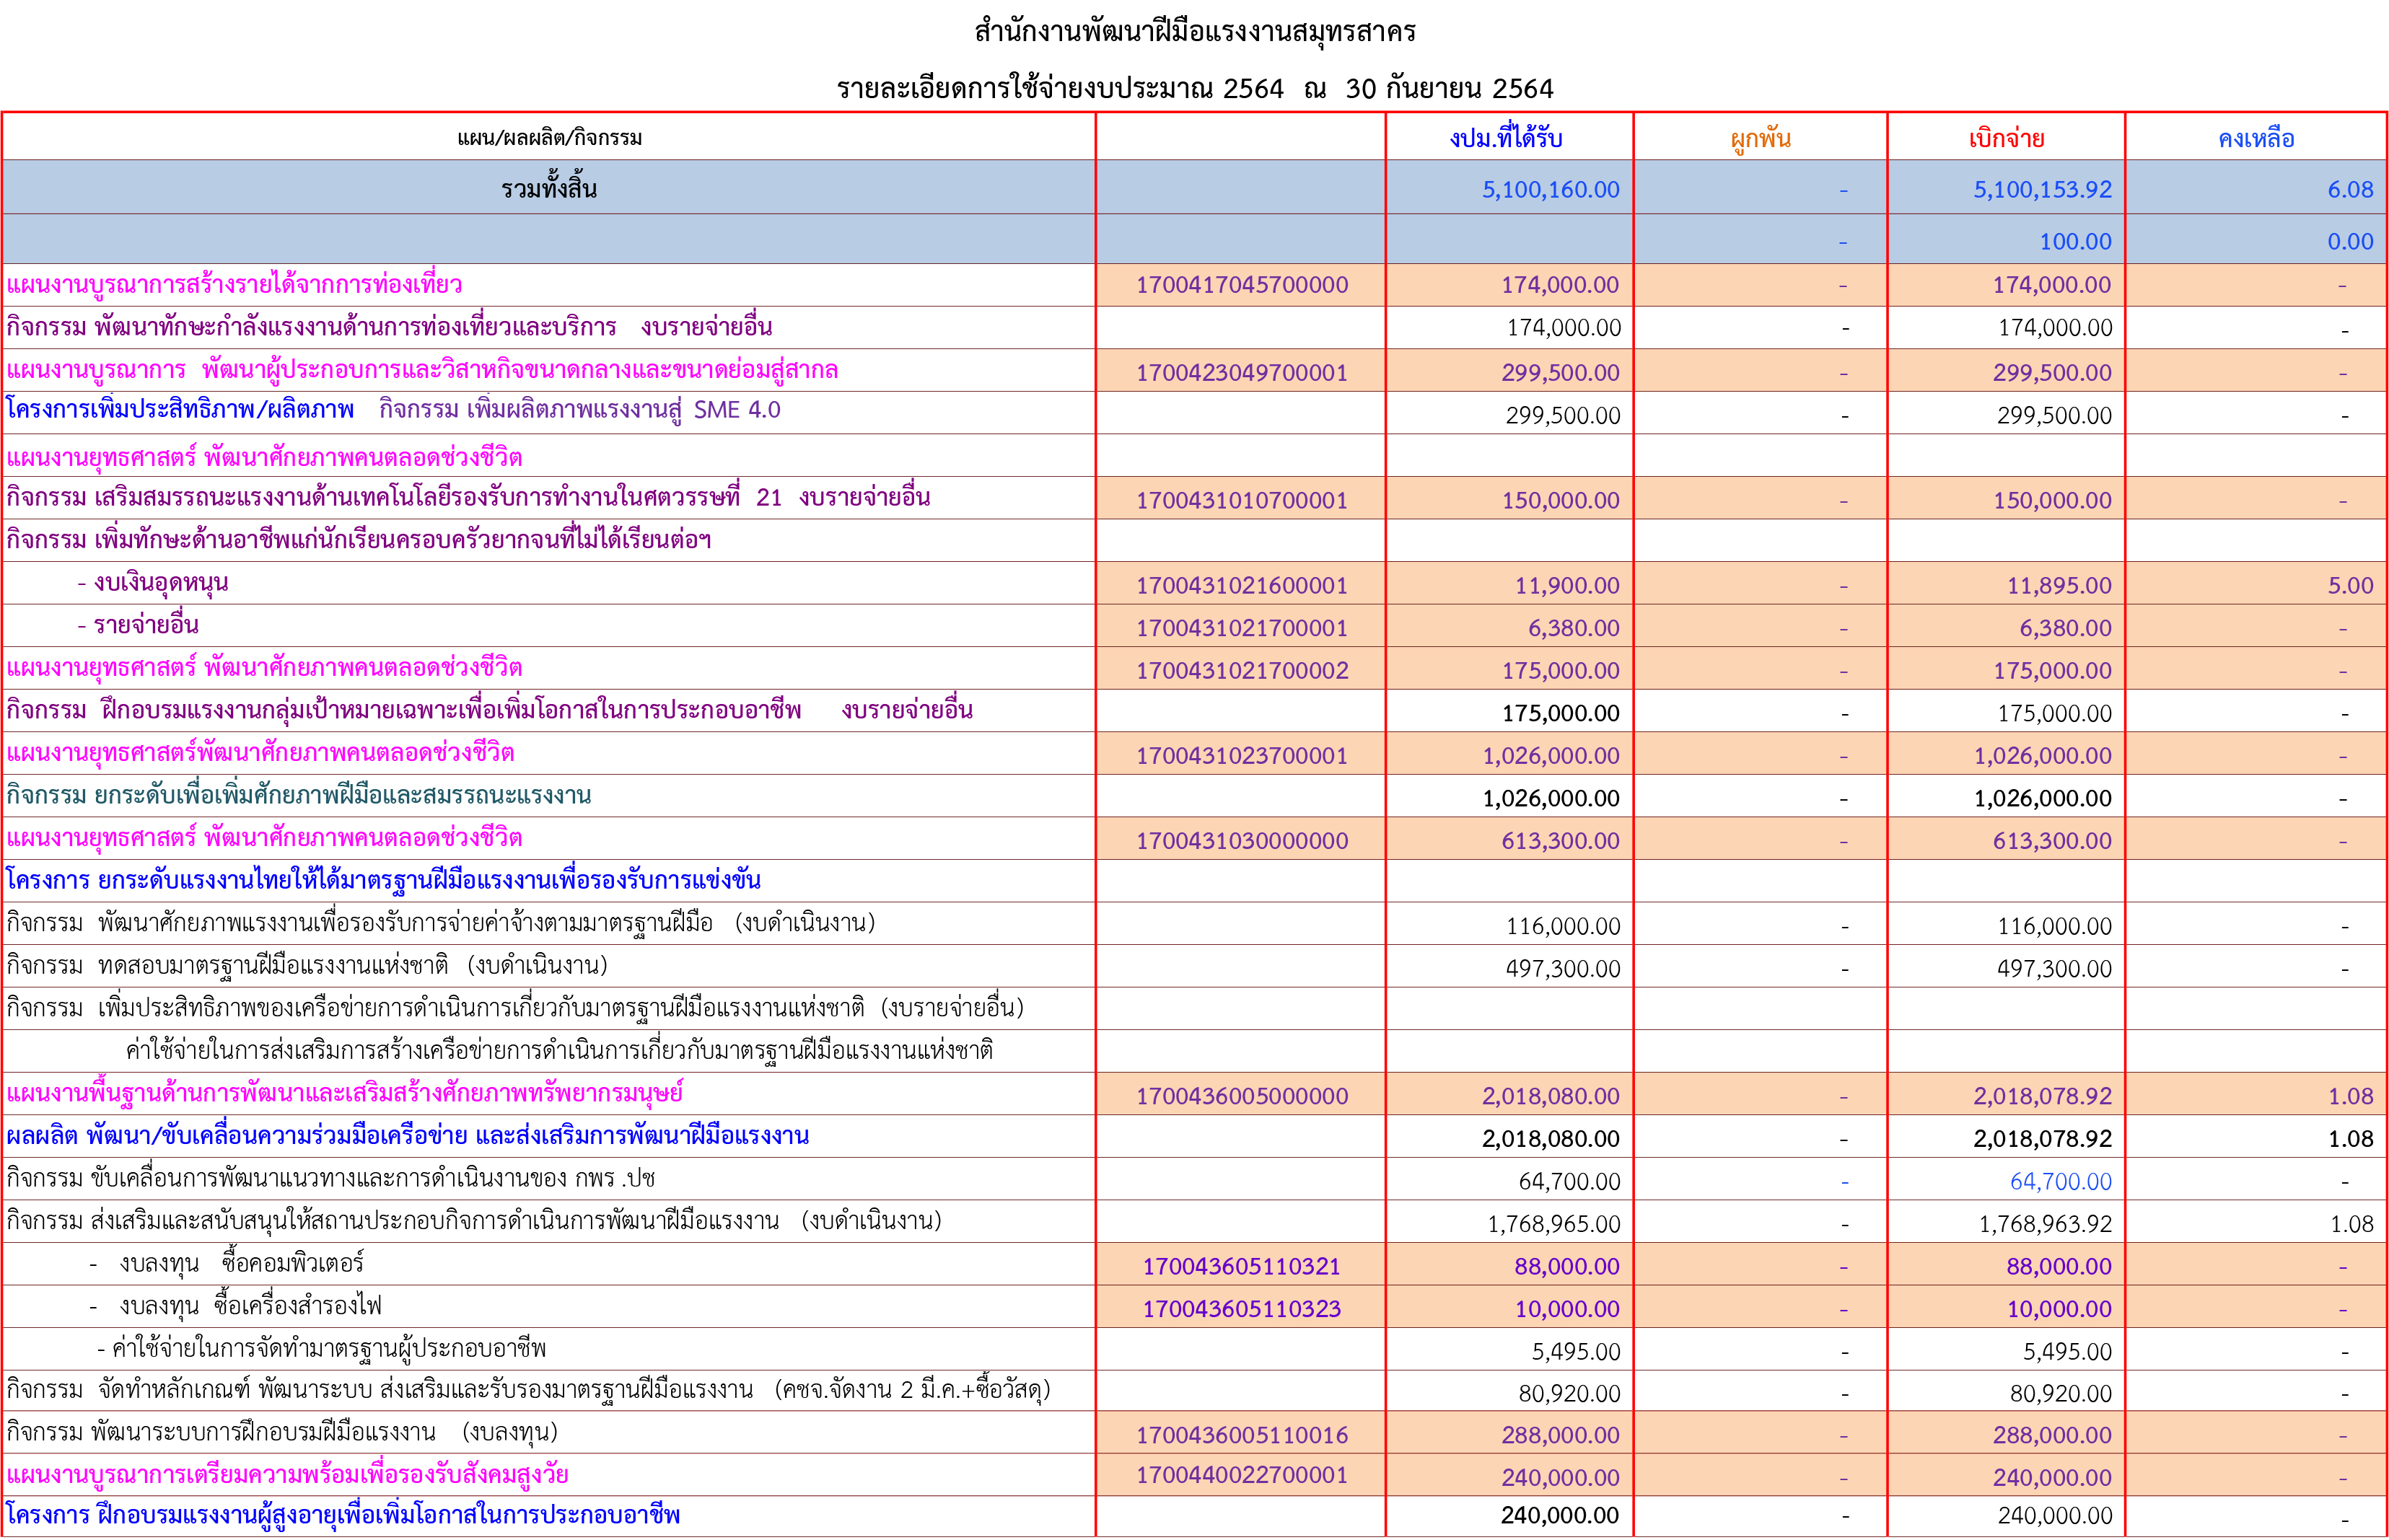Select budget code 1700423049700001 cell
2389x1540 pixels.
click(1241, 373)
